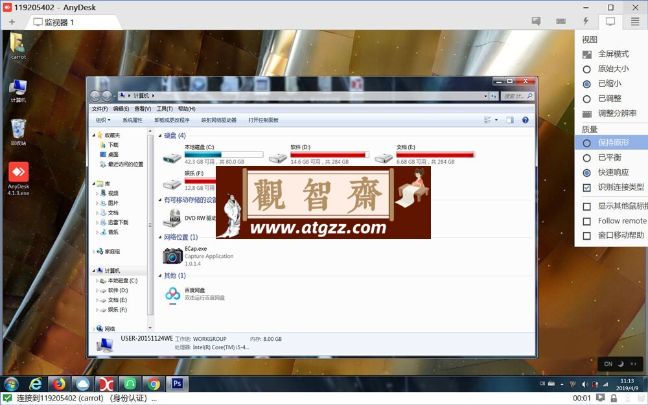Open the AnyDesk hamburger main menu

point(635,21)
